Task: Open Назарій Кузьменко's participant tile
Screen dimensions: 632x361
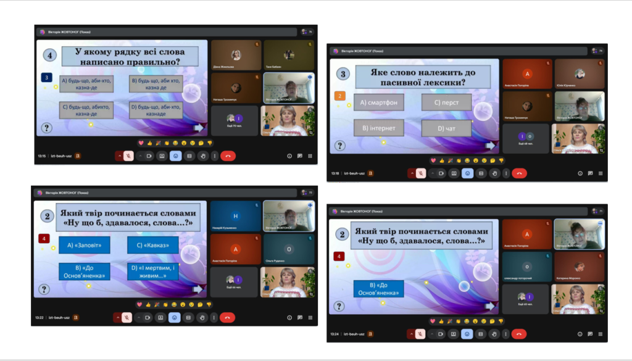Action: click(235, 216)
